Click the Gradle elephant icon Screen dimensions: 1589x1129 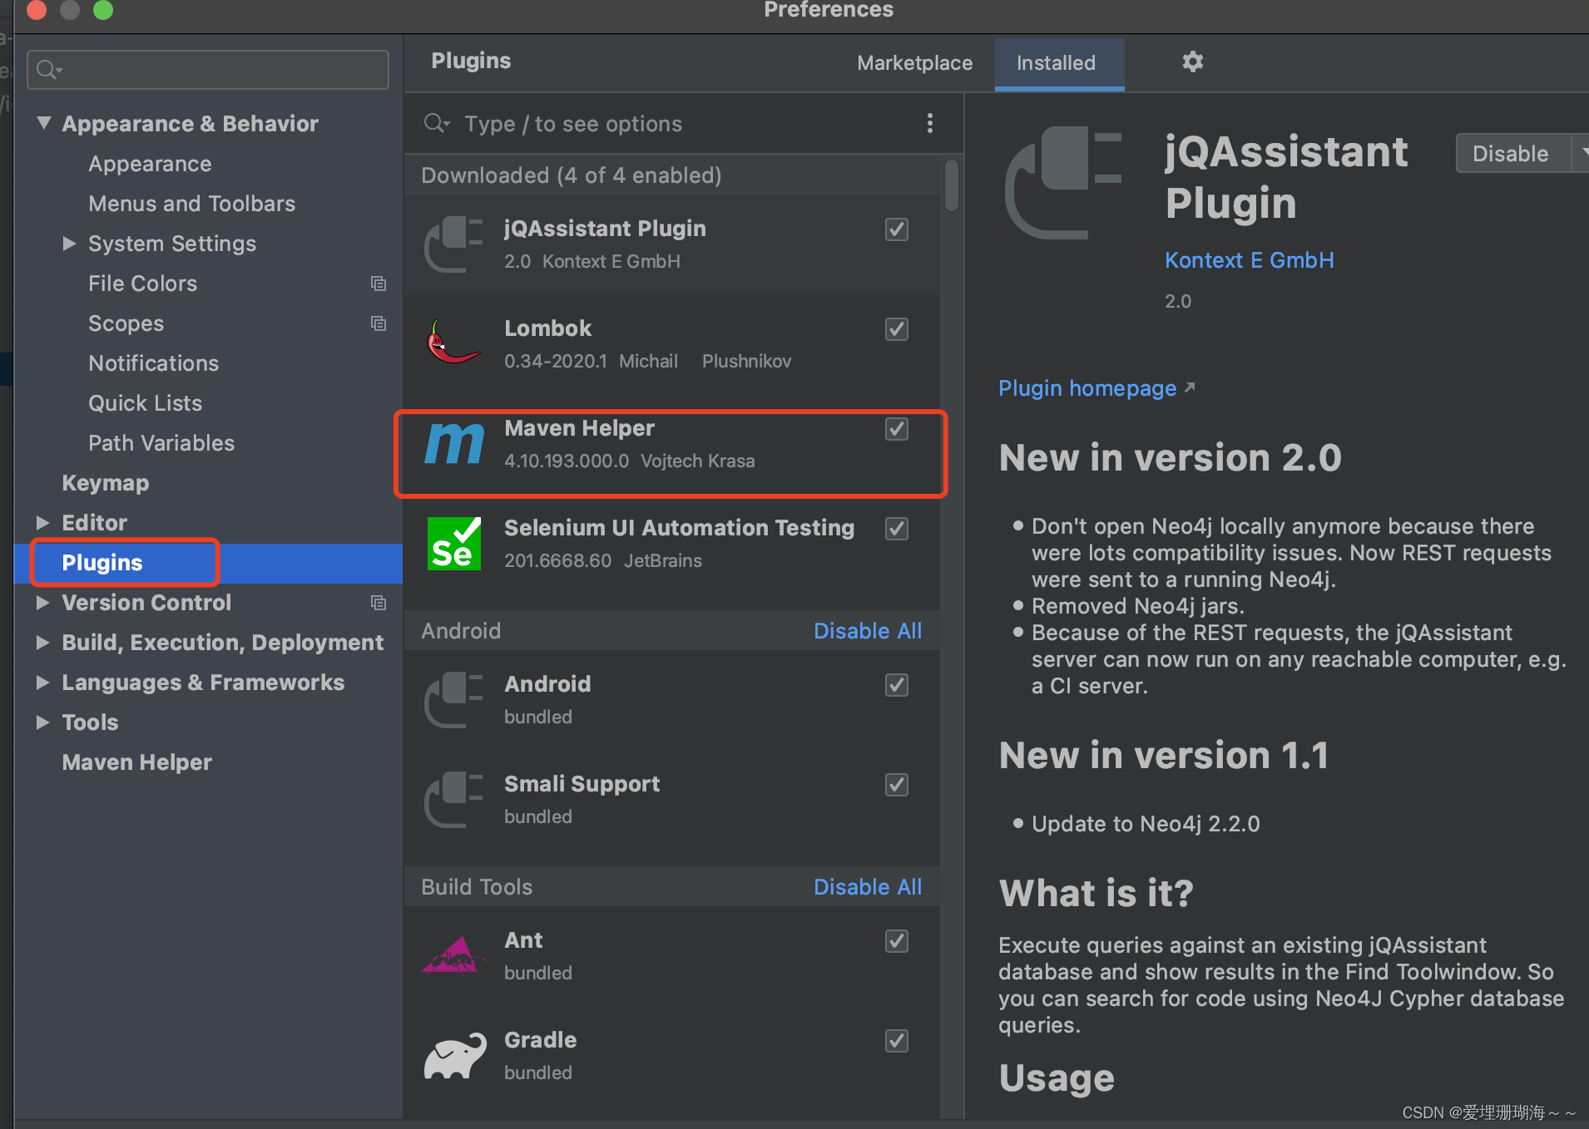[x=455, y=1056]
